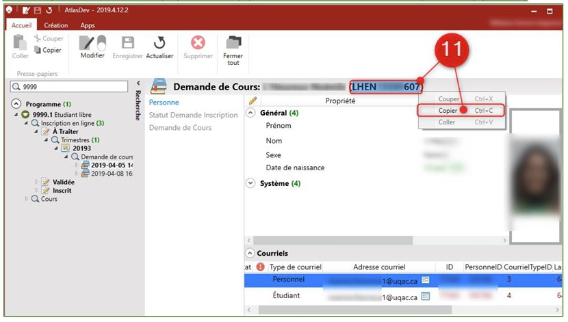Expand the Validée tree node
The image size is (568, 322).
click(x=37, y=182)
